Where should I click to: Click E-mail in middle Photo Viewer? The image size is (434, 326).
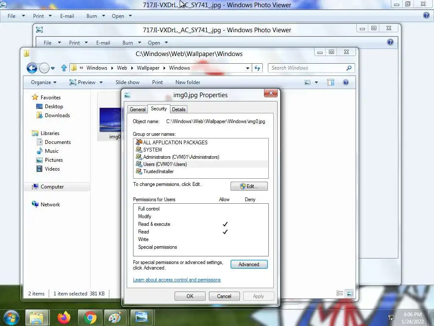coord(103,43)
